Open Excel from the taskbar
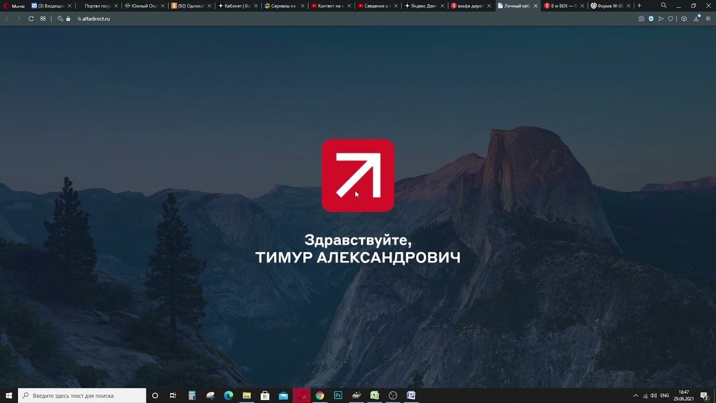 click(x=374, y=395)
